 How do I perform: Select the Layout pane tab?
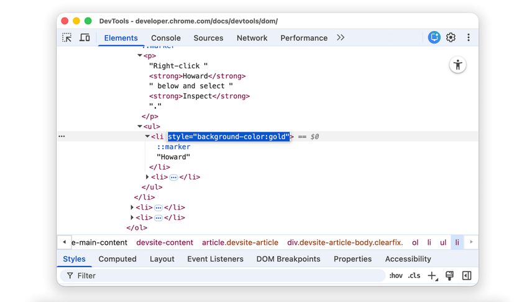click(162, 259)
